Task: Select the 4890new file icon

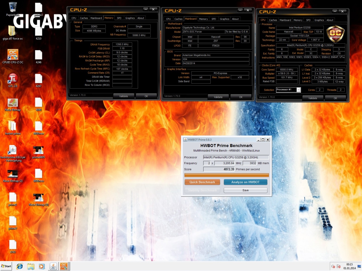Action: 38,173
